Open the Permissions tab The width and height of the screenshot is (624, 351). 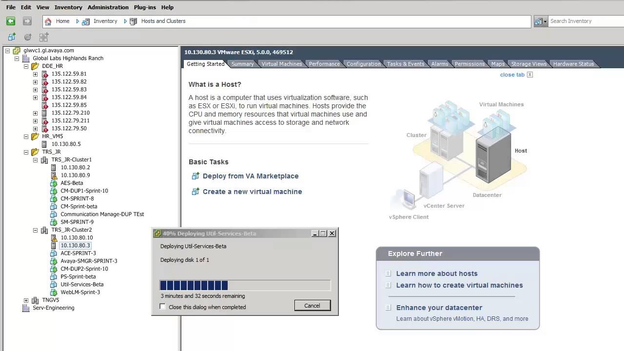pos(469,64)
